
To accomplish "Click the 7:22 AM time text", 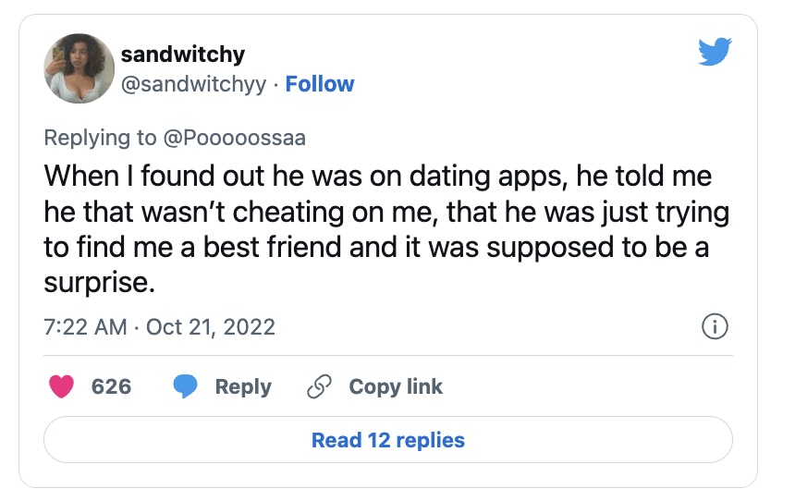I will point(85,327).
